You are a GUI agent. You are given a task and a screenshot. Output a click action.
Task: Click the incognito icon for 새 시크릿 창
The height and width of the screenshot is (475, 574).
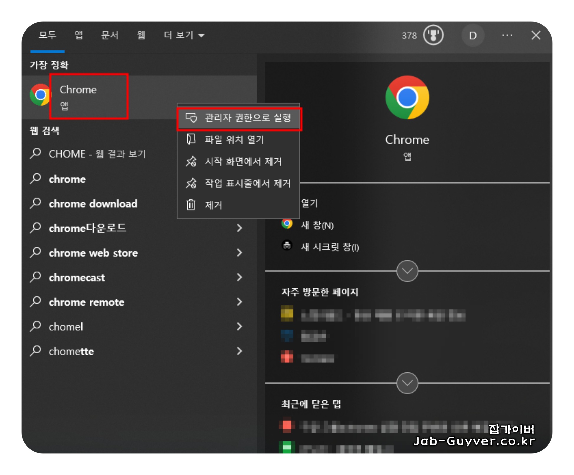tap(287, 245)
